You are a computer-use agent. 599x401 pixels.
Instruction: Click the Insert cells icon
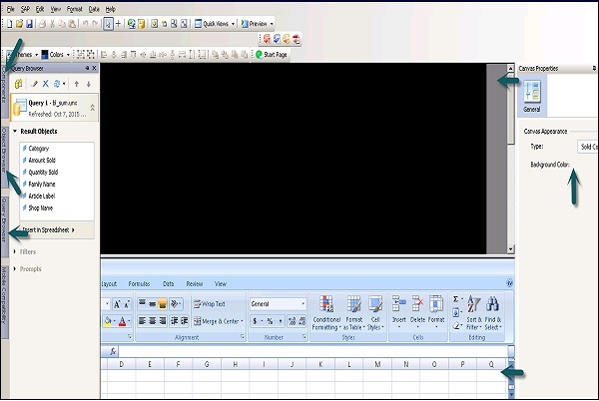tap(398, 312)
